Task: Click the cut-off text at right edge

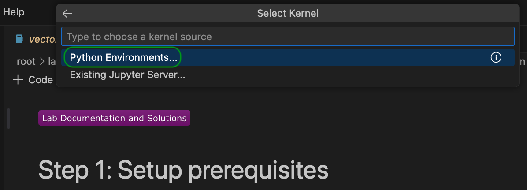Action: [523, 61]
